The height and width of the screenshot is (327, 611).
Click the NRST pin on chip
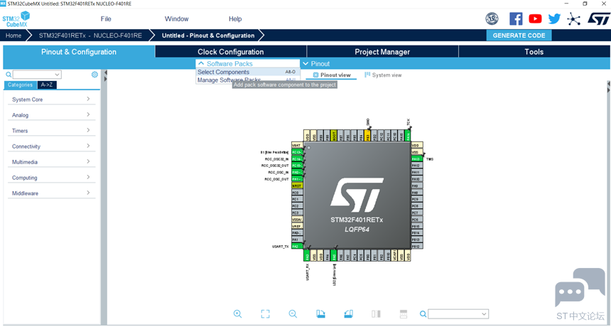click(297, 186)
